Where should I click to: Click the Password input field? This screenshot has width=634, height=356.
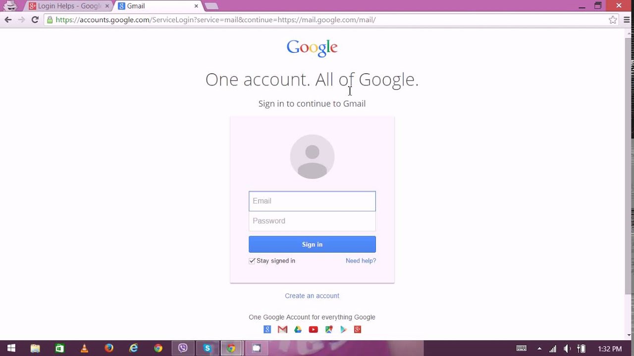point(312,221)
